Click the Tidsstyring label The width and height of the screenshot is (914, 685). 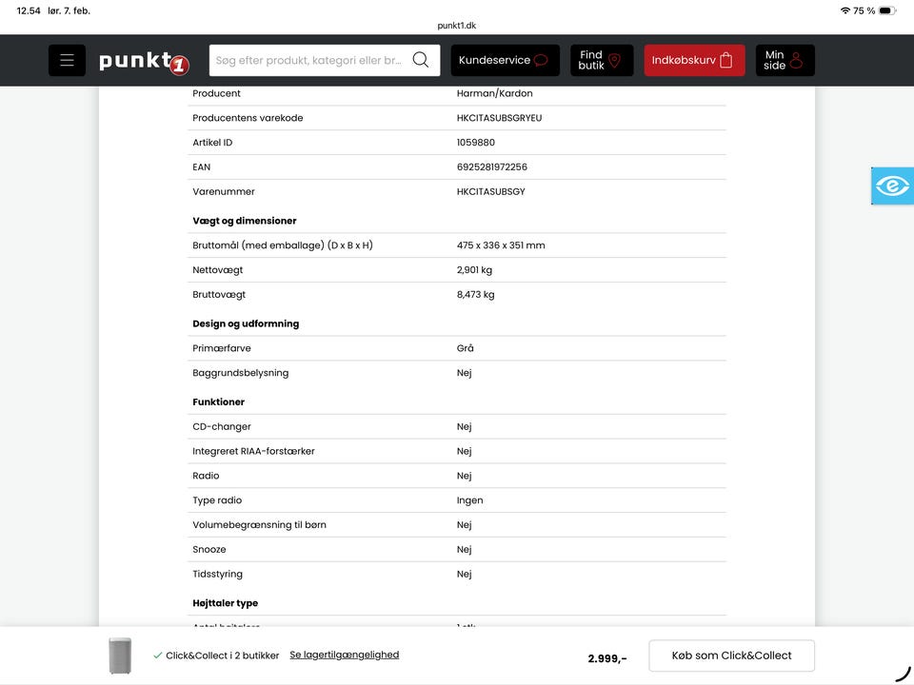(217, 575)
